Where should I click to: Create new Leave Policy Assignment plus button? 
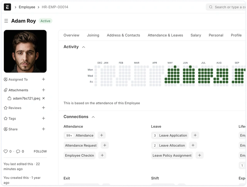tap(200, 155)
